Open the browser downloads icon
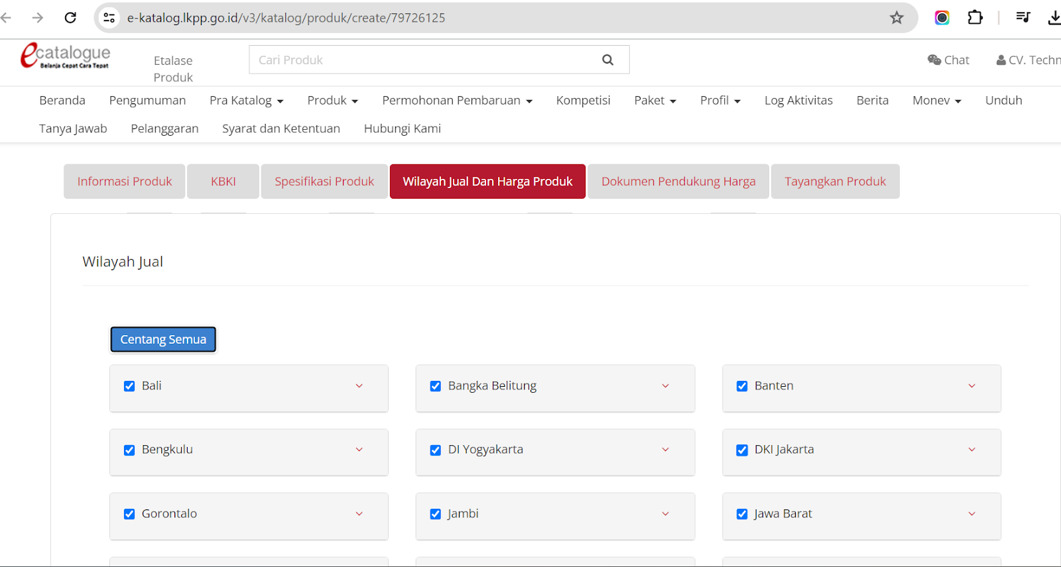 click(1054, 18)
